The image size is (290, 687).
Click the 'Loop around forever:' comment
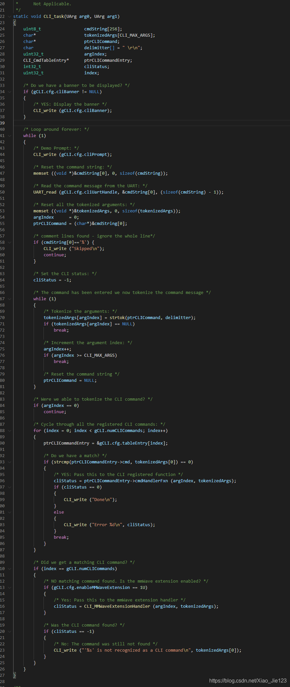point(56,129)
